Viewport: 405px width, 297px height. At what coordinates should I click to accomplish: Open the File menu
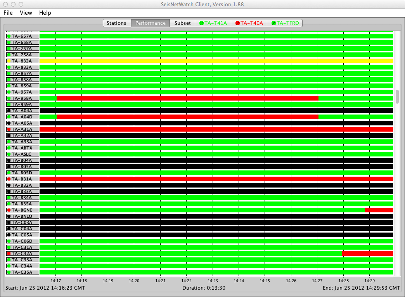(8, 13)
